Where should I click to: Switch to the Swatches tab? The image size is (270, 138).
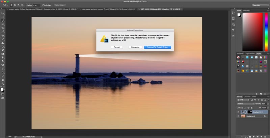(x=246, y=11)
